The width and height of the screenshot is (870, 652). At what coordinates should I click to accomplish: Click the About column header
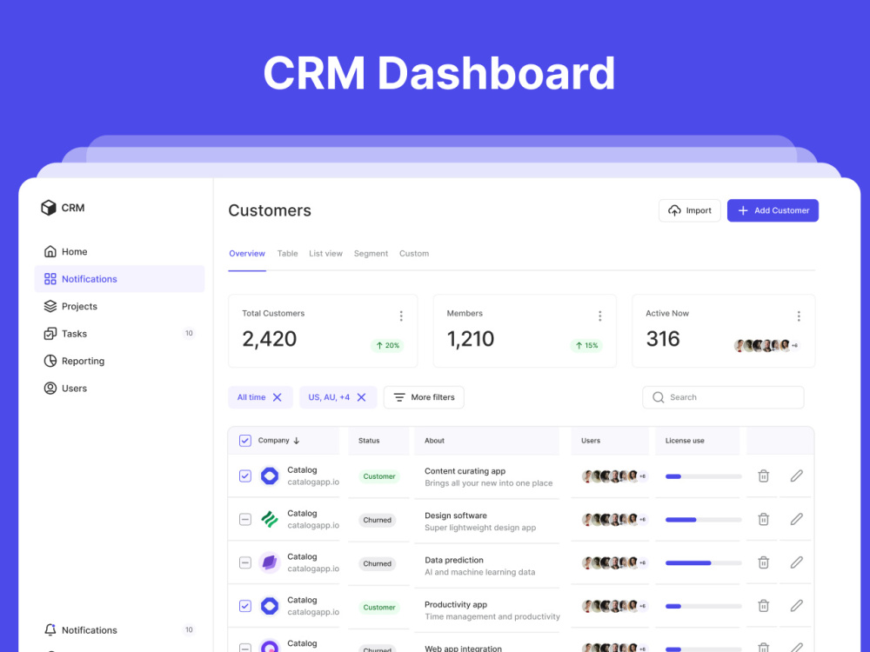(434, 441)
